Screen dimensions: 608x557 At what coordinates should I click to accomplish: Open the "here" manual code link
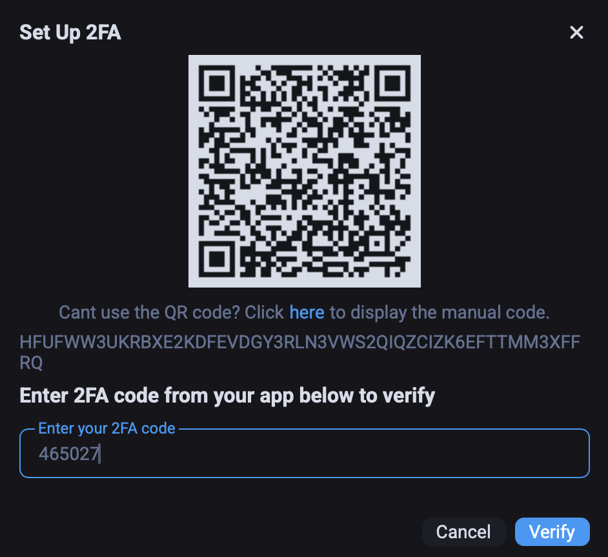pyautogui.click(x=307, y=313)
